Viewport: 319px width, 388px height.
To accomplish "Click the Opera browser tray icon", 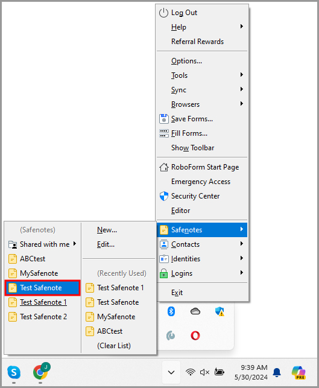I will (x=195, y=336).
